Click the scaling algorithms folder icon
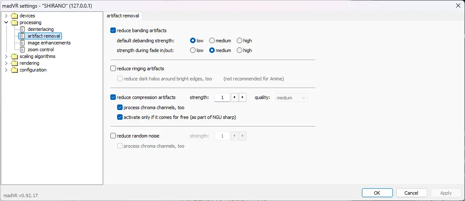Image resolution: width=465 pixels, height=201 pixels. coord(15,56)
